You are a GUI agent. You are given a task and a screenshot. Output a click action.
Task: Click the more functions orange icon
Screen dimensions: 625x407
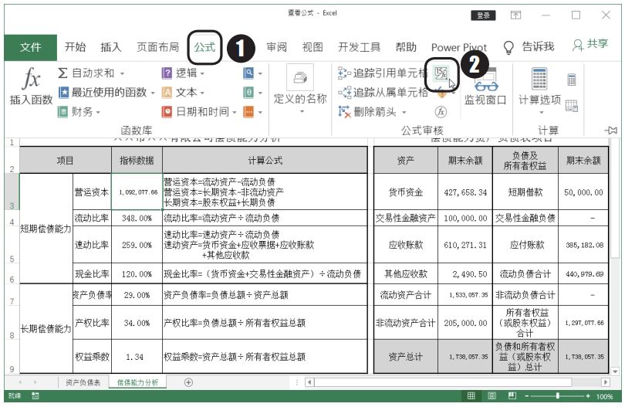248,112
